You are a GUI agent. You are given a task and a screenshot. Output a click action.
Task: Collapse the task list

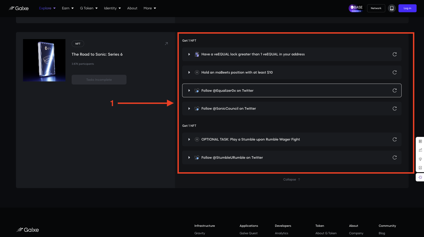(x=292, y=179)
